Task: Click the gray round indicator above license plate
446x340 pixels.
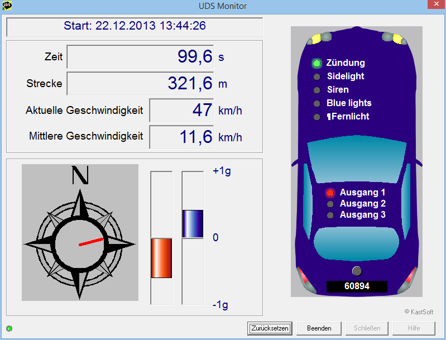Action: tap(357, 271)
